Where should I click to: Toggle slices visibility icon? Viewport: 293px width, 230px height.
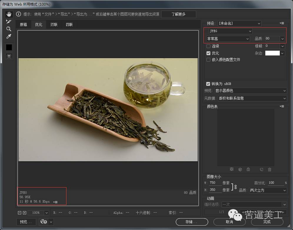coord(9,56)
